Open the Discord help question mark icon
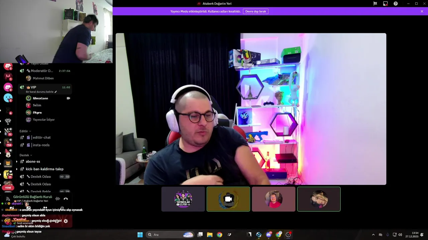This screenshot has height=240, width=428. tap(396, 4)
